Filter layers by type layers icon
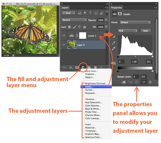Image resolution: width=161 pixels, height=143 pixels. [90, 13]
